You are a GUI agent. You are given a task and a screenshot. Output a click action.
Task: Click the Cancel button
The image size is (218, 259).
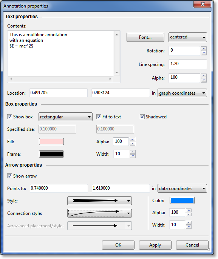point(192,245)
